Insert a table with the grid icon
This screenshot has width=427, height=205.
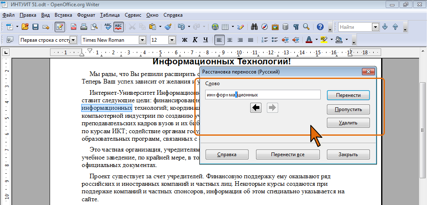[x=225, y=27]
